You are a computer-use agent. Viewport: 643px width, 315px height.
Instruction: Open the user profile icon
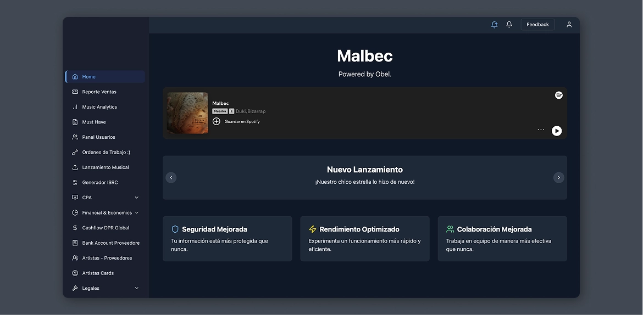(x=569, y=25)
